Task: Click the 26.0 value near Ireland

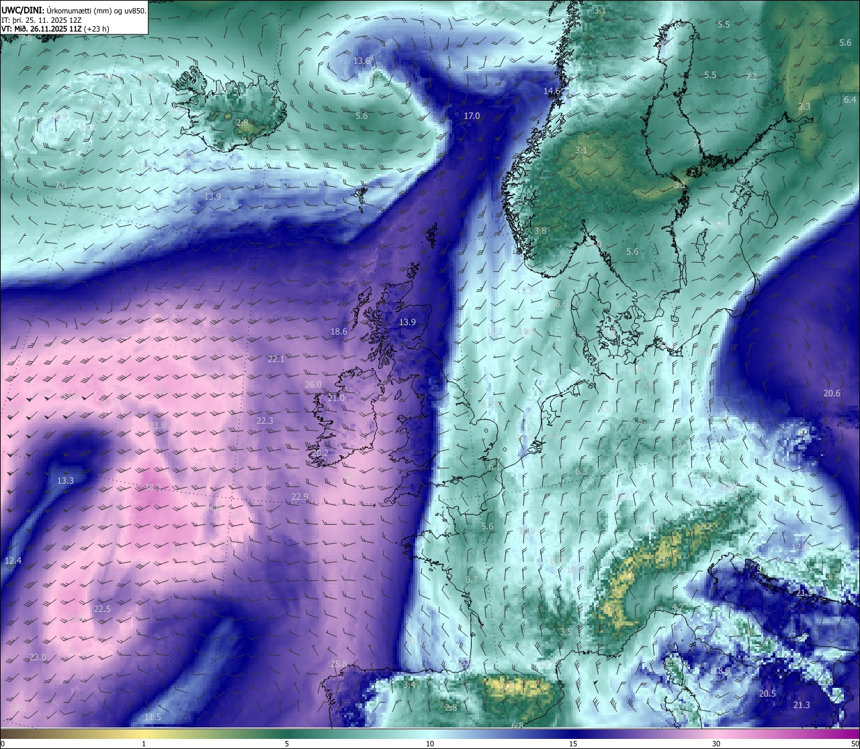Action: [313, 385]
